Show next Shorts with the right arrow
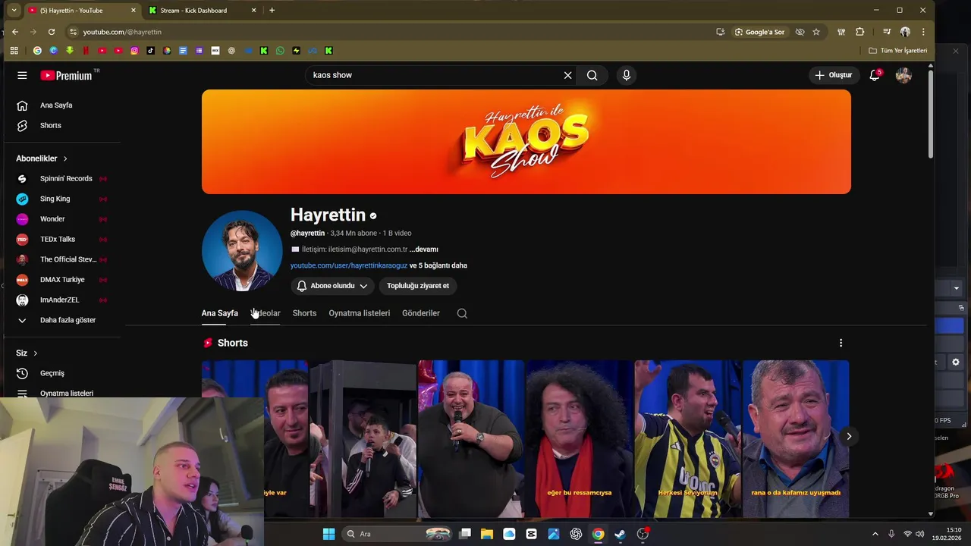The image size is (971, 546). [x=849, y=436]
